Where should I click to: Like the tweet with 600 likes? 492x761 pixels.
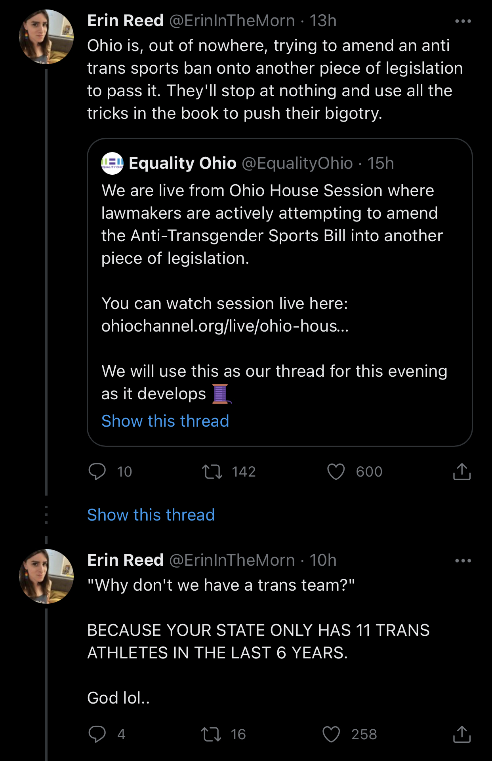[336, 471]
